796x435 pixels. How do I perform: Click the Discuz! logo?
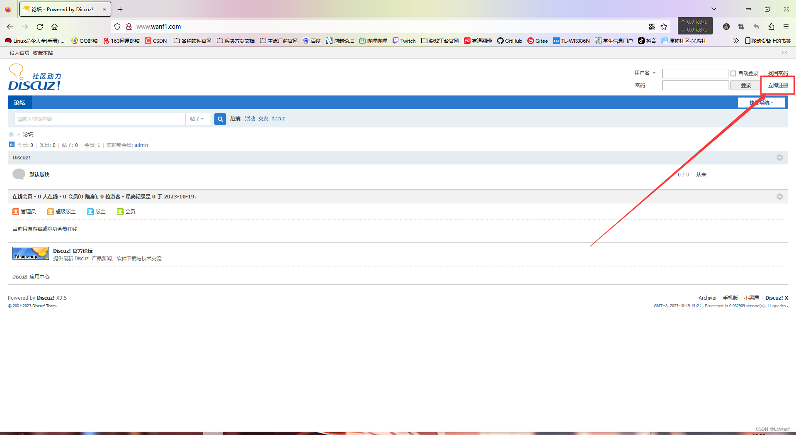[35, 77]
